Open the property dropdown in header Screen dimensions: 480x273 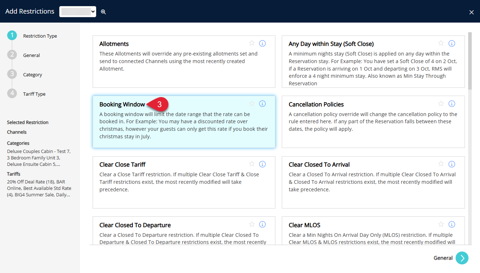(x=78, y=11)
